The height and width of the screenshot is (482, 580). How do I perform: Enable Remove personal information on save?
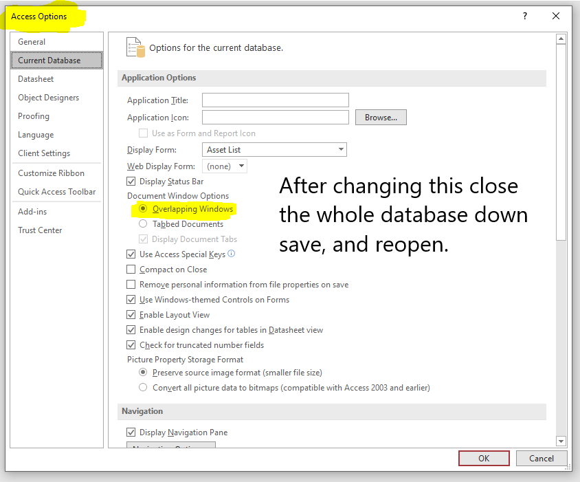point(131,284)
